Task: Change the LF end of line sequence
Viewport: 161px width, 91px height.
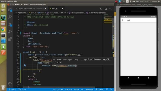Action: coord(82,89)
